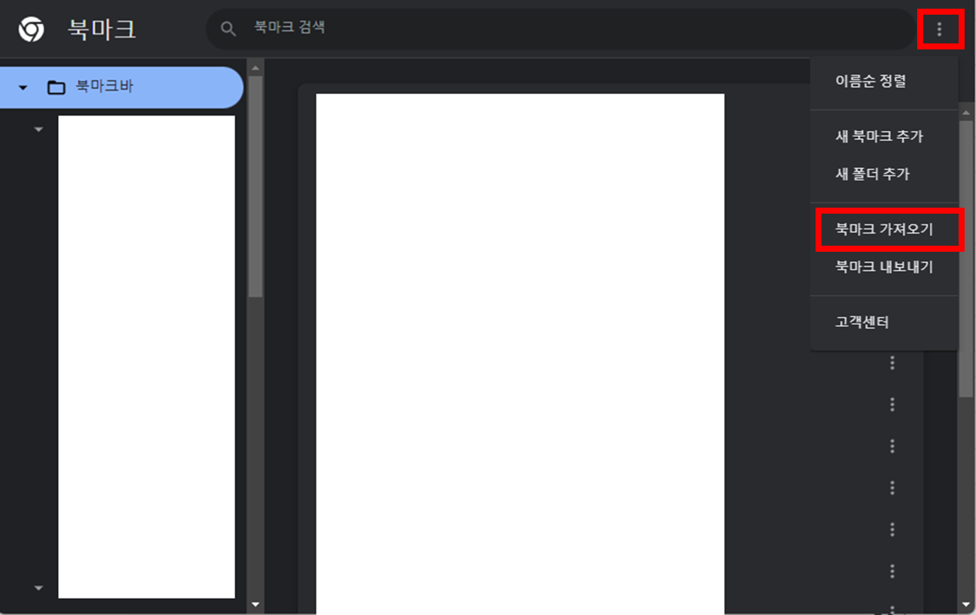
Task: Click 새 북마크 추가
Action: coord(879,136)
